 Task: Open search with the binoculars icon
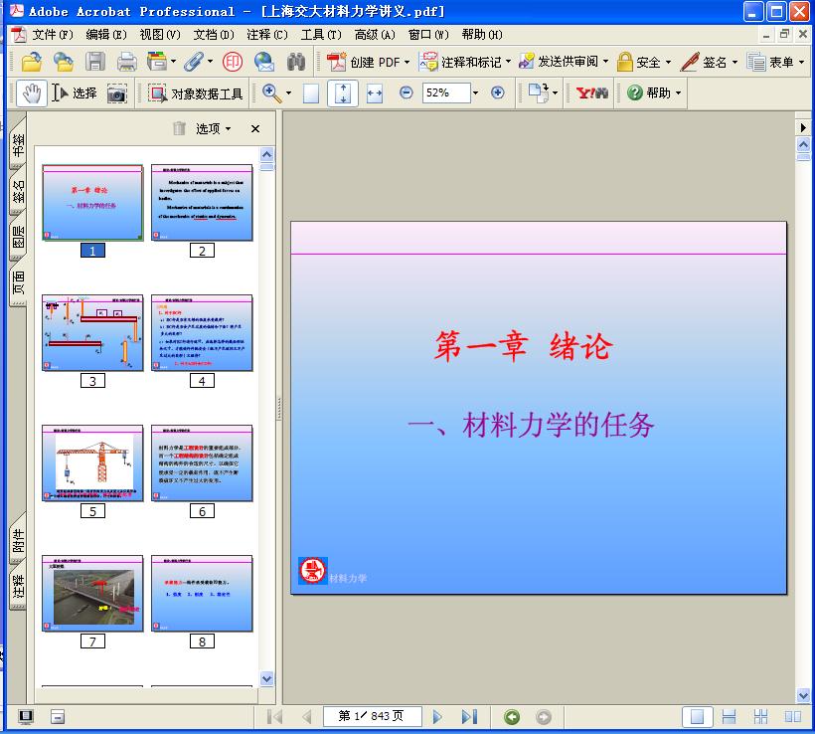point(296,62)
